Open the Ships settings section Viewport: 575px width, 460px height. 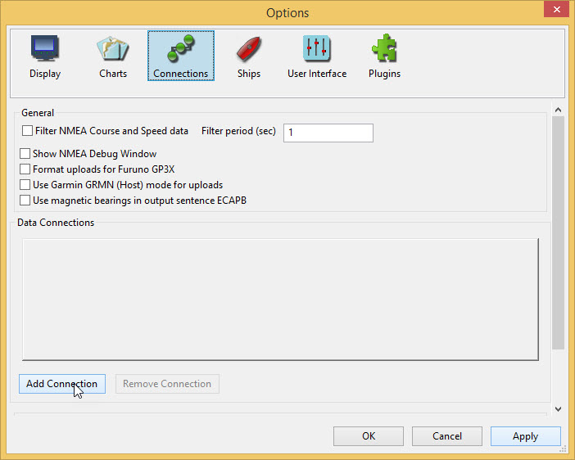click(x=248, y=56)
